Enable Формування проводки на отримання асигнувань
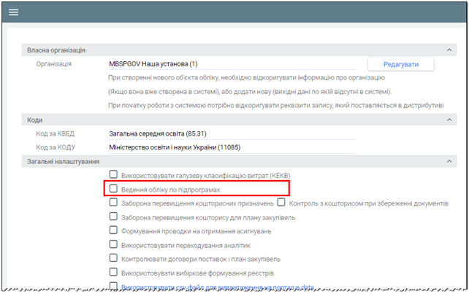The width and height of the screenshot is (469, 296). pos(113,230)
